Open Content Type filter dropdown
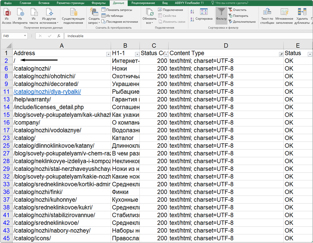The image size is (313, 243). point(281,54)
